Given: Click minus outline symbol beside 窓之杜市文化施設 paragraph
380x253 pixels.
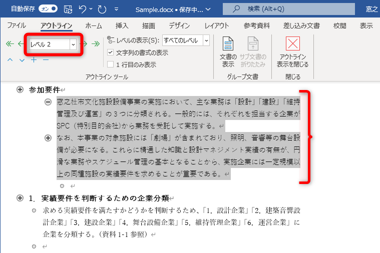Looking at the screenshot, I should coord(48,102).
